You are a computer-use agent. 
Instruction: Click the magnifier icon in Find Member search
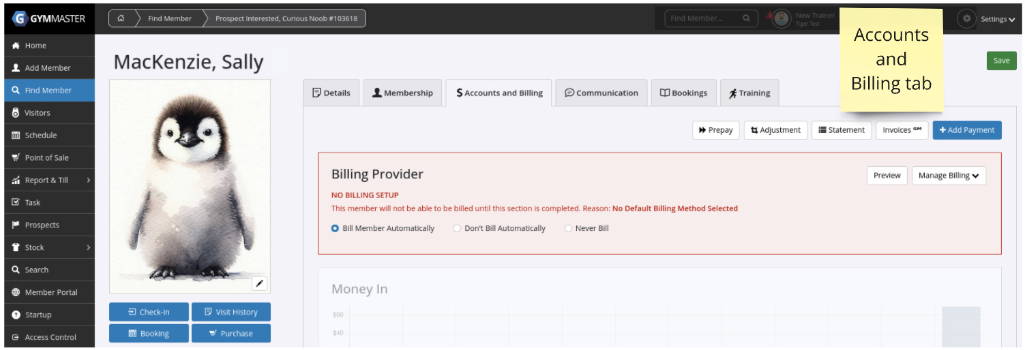(747, 18)
